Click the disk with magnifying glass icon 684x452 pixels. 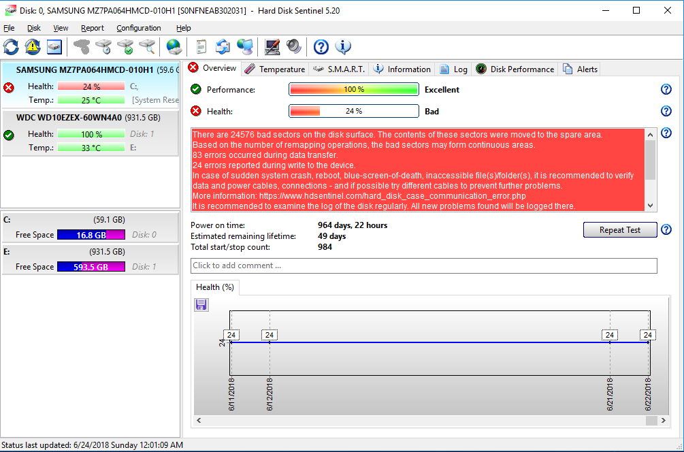point(148,46)
